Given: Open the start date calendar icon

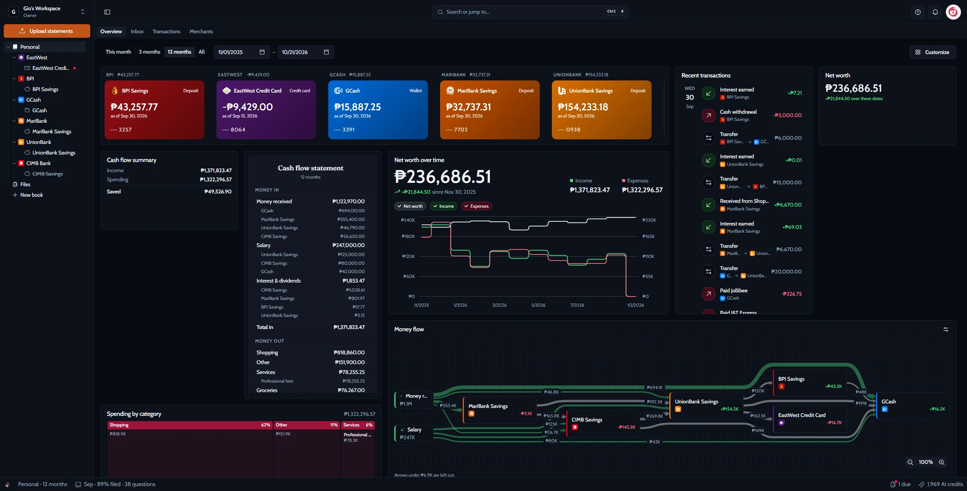Looking at the screenshot, I should pyautogui.click(x=262, y=52).
